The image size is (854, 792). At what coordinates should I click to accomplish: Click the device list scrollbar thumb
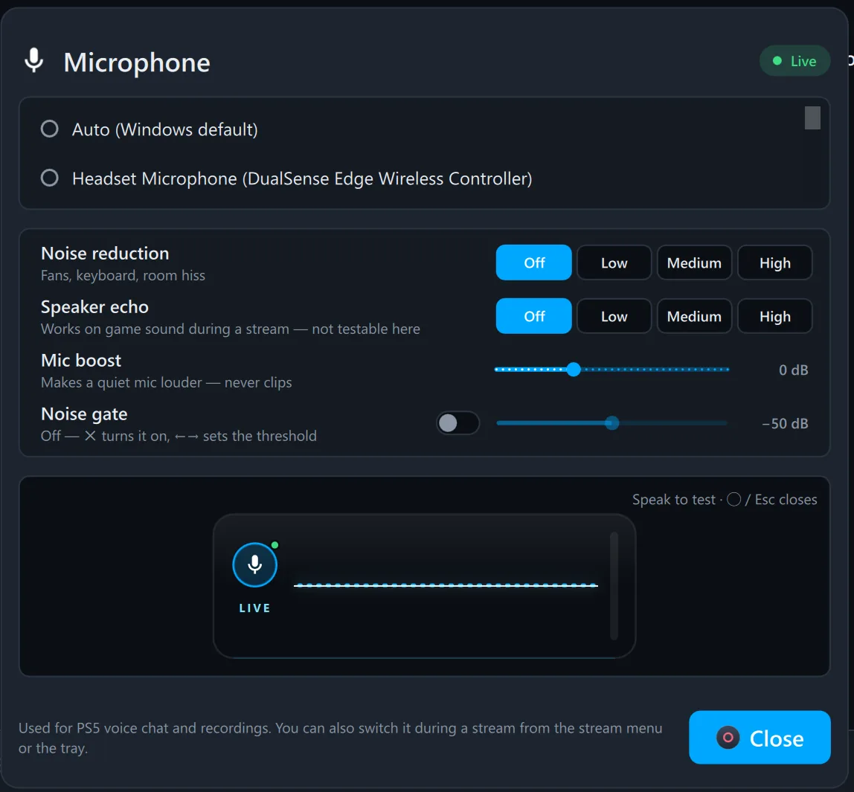(x=812, y=118)
